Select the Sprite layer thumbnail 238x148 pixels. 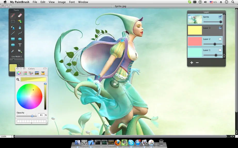tap(195, 19)
